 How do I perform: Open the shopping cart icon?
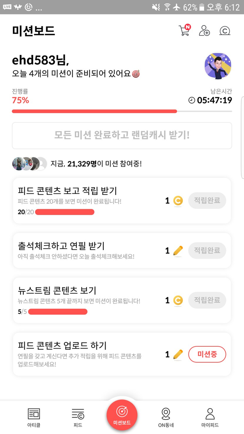pos(184,31)
